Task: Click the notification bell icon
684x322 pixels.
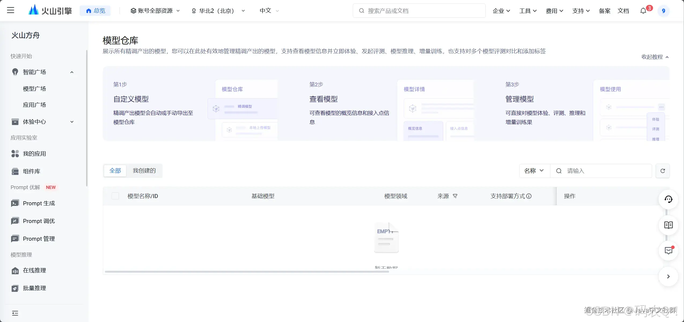Action: [x=643, y=11]
